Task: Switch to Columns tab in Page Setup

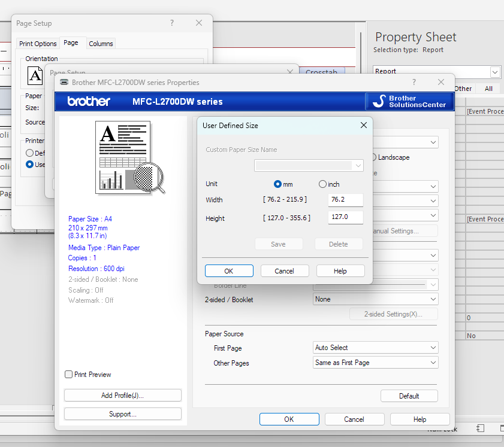Action: click(x=101, y=44)
